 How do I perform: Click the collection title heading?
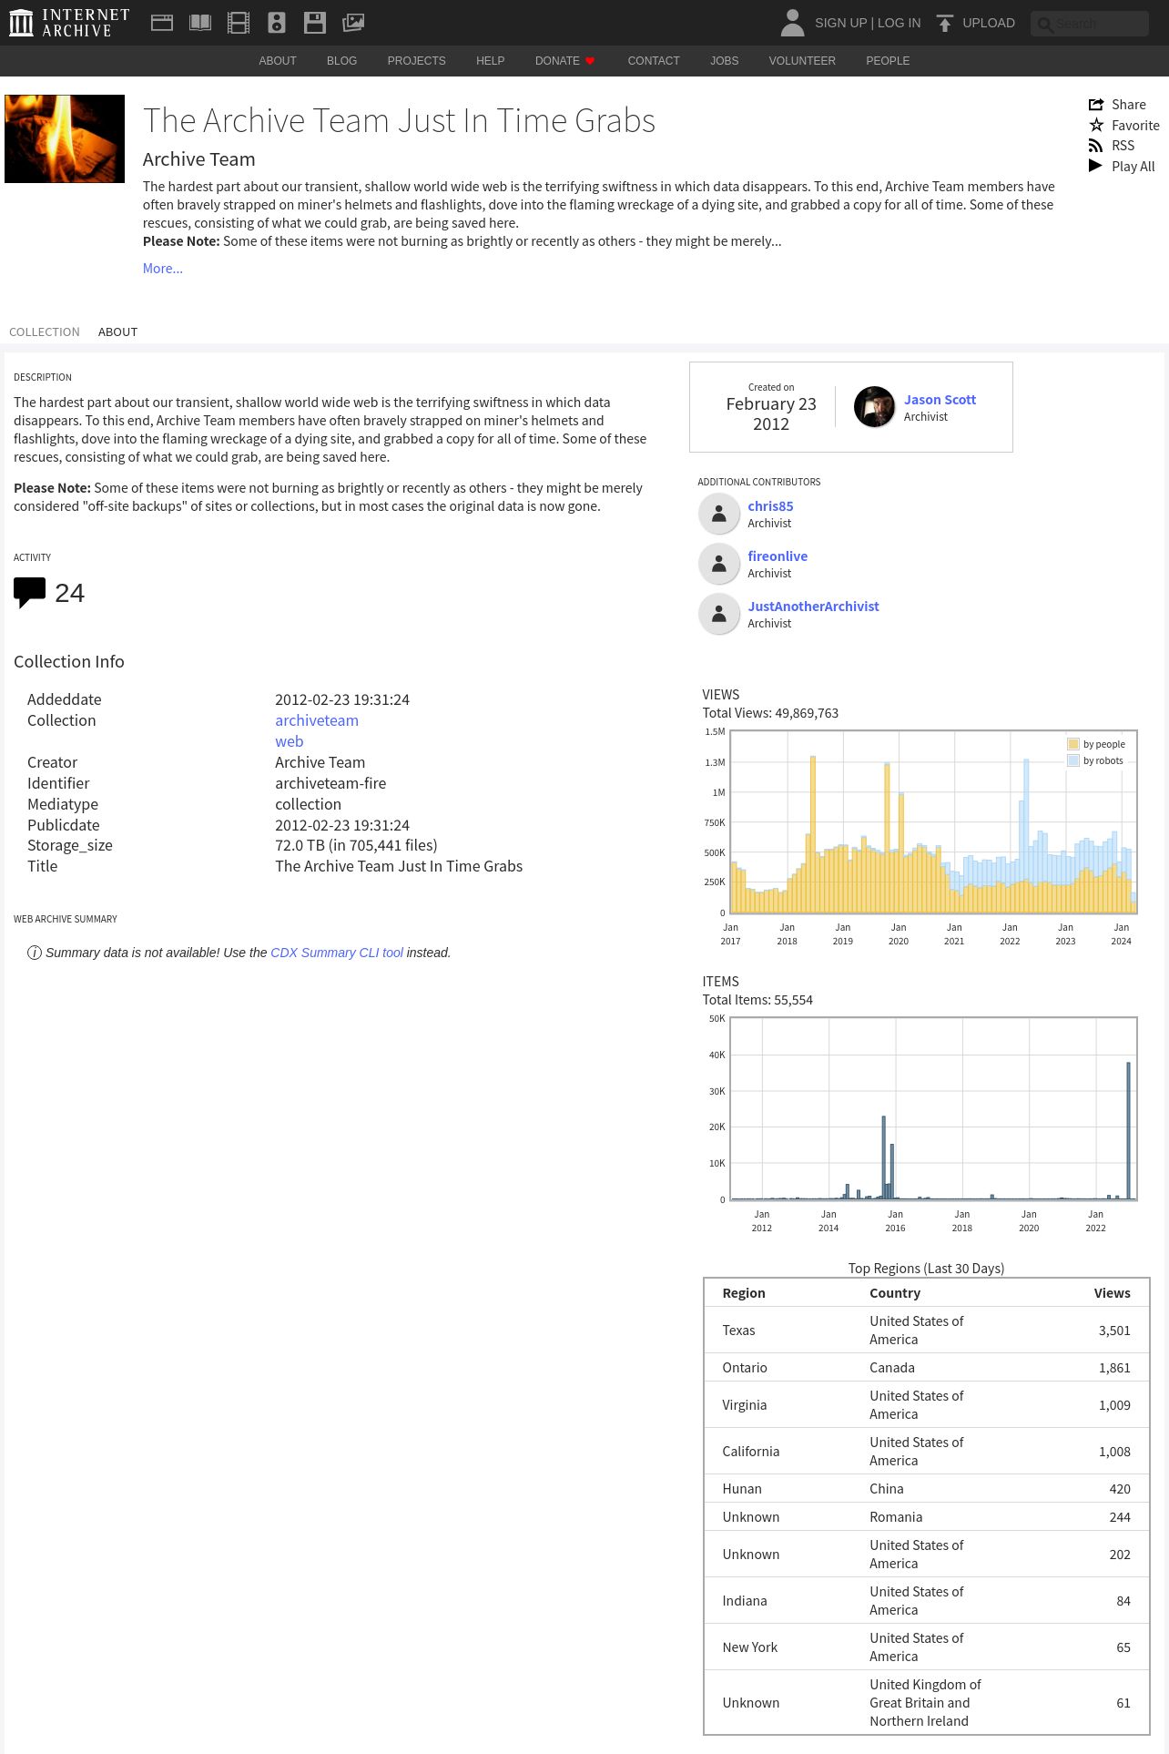point(399,120)
